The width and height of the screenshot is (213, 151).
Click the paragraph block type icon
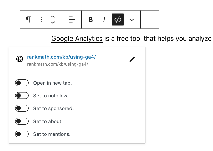28,20
